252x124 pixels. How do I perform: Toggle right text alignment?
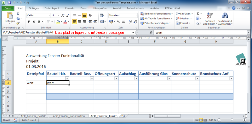[84, 22]
